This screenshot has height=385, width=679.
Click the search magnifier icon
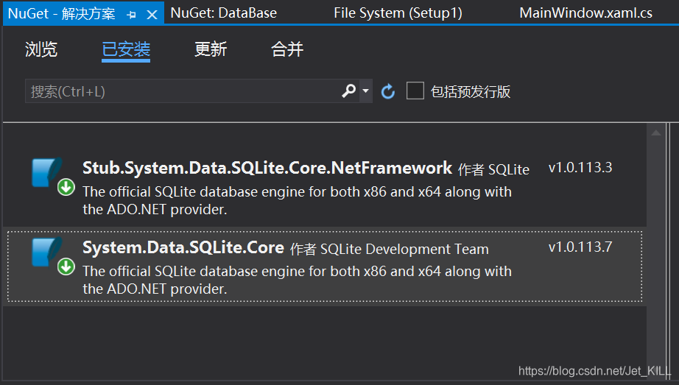348,91
